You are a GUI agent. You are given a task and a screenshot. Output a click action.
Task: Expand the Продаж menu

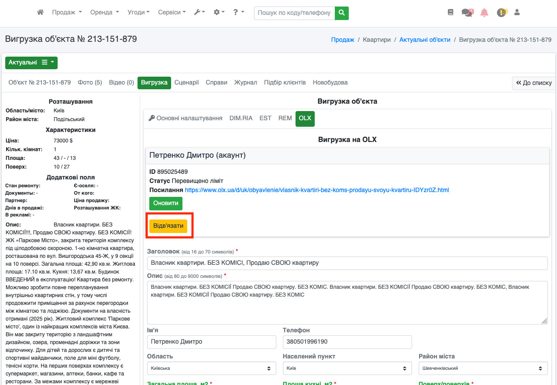point(67,13)
